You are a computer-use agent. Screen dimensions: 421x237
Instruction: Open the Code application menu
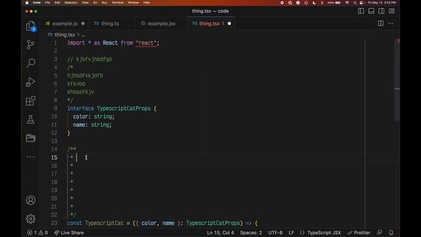pyautogui.click(x=37, y=3)
